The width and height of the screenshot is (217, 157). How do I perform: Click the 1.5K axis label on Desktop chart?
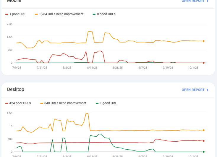coord(9,113)
